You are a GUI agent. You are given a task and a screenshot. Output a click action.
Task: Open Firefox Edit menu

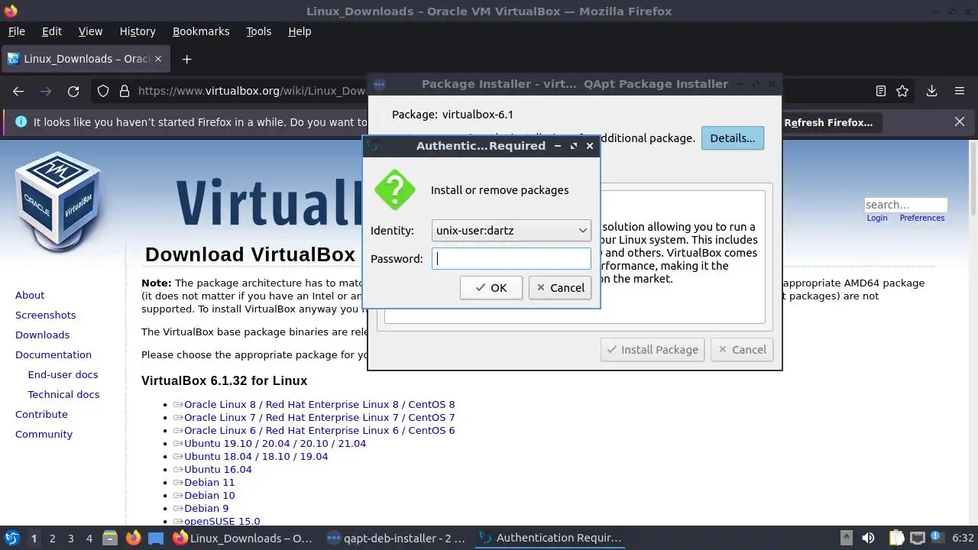[52, 31]
